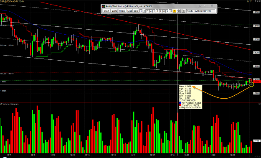Click the round globe icon in toolbar
261x158 pixels.
click(179, 11)
